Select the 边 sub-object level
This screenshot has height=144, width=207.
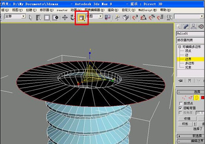(x=187, y=55)
